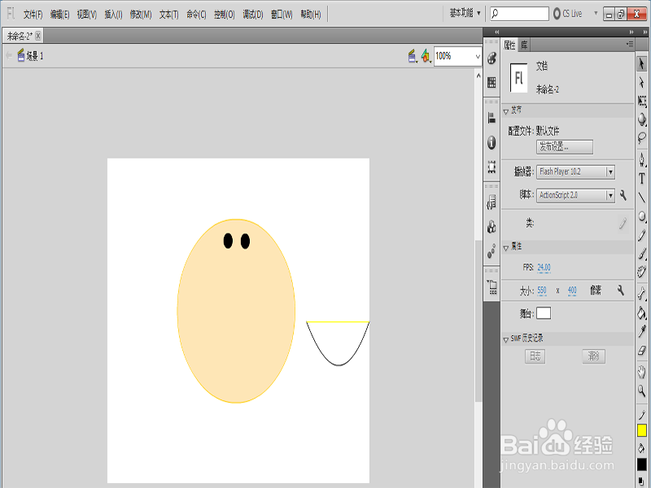Open the 100% zoom level dropdown
The image size is (651, 488).
[x=477, y=56]
